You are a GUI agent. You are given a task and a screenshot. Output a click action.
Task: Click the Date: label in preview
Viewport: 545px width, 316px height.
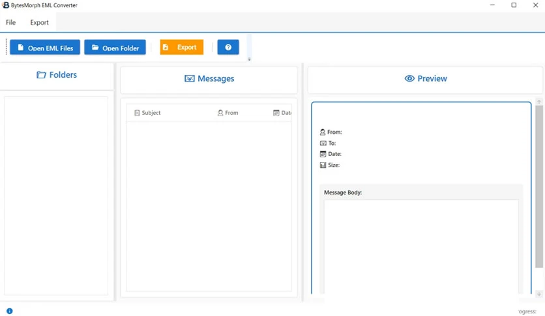pos(331,154)
